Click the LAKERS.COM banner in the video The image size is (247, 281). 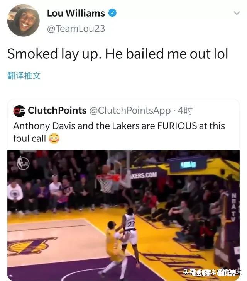click(144, 175)
